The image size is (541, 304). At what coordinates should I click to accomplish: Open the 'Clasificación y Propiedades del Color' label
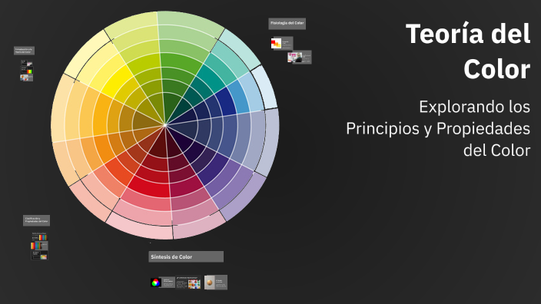coord(37,220)
